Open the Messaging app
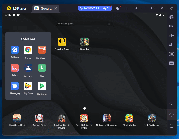The height and width of the screenshot is (139, 179). (15, 86)
